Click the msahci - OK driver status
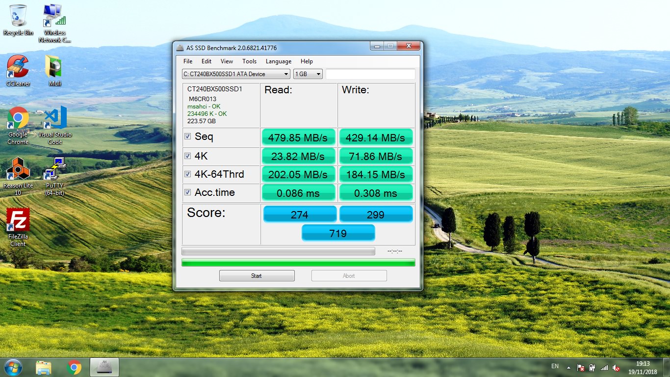The image size is (670, 377). tap(204, 107)
